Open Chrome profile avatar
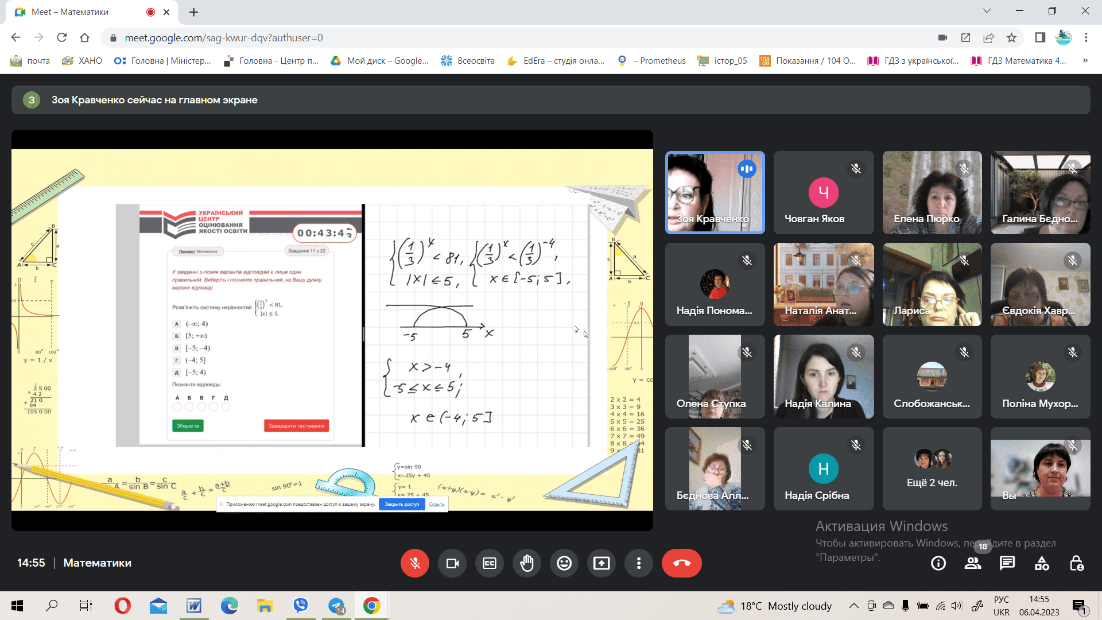This screenshot has height=620, width=1102. coord(1064,37)
